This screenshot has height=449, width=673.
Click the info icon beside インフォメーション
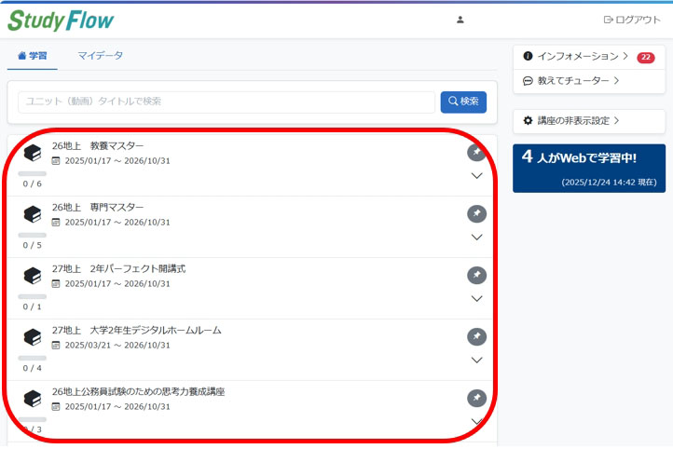point(528,56)
